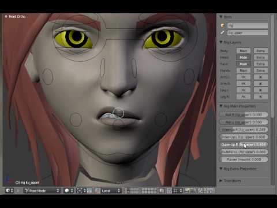Image resolution: width=277 pixels, height=208 pixels.
Task: Toggle the Body Extra rig layer
Action: tap(261, 51)
